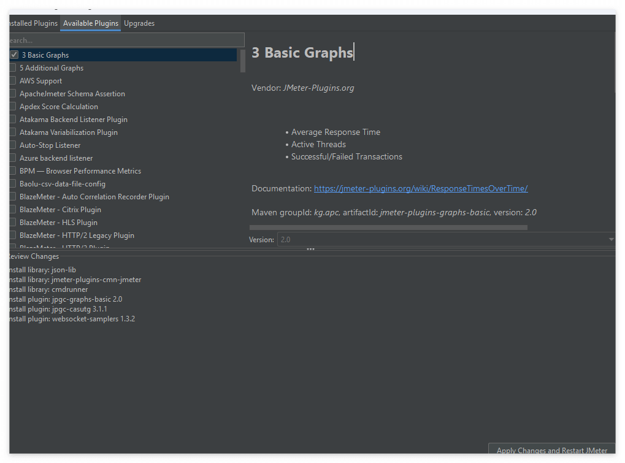Select the Apdex Score Calculation entry
625x463 pixels.
pyautogui.click(x=59, y=106)
